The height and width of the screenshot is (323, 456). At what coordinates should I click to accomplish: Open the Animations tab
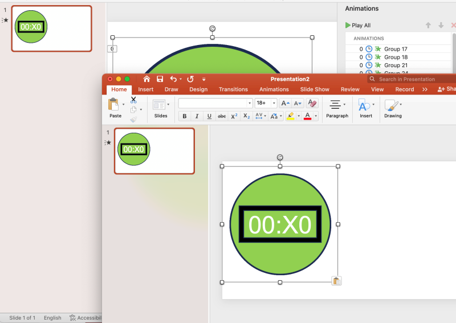coord(274,89)
